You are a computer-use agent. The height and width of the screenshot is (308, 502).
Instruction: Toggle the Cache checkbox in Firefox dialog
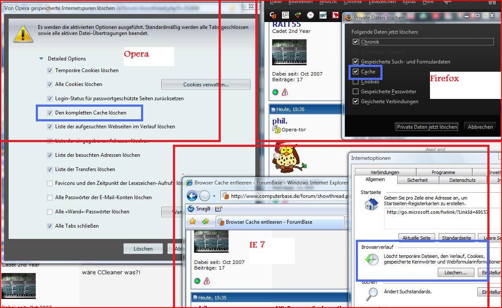click(355, 72)
